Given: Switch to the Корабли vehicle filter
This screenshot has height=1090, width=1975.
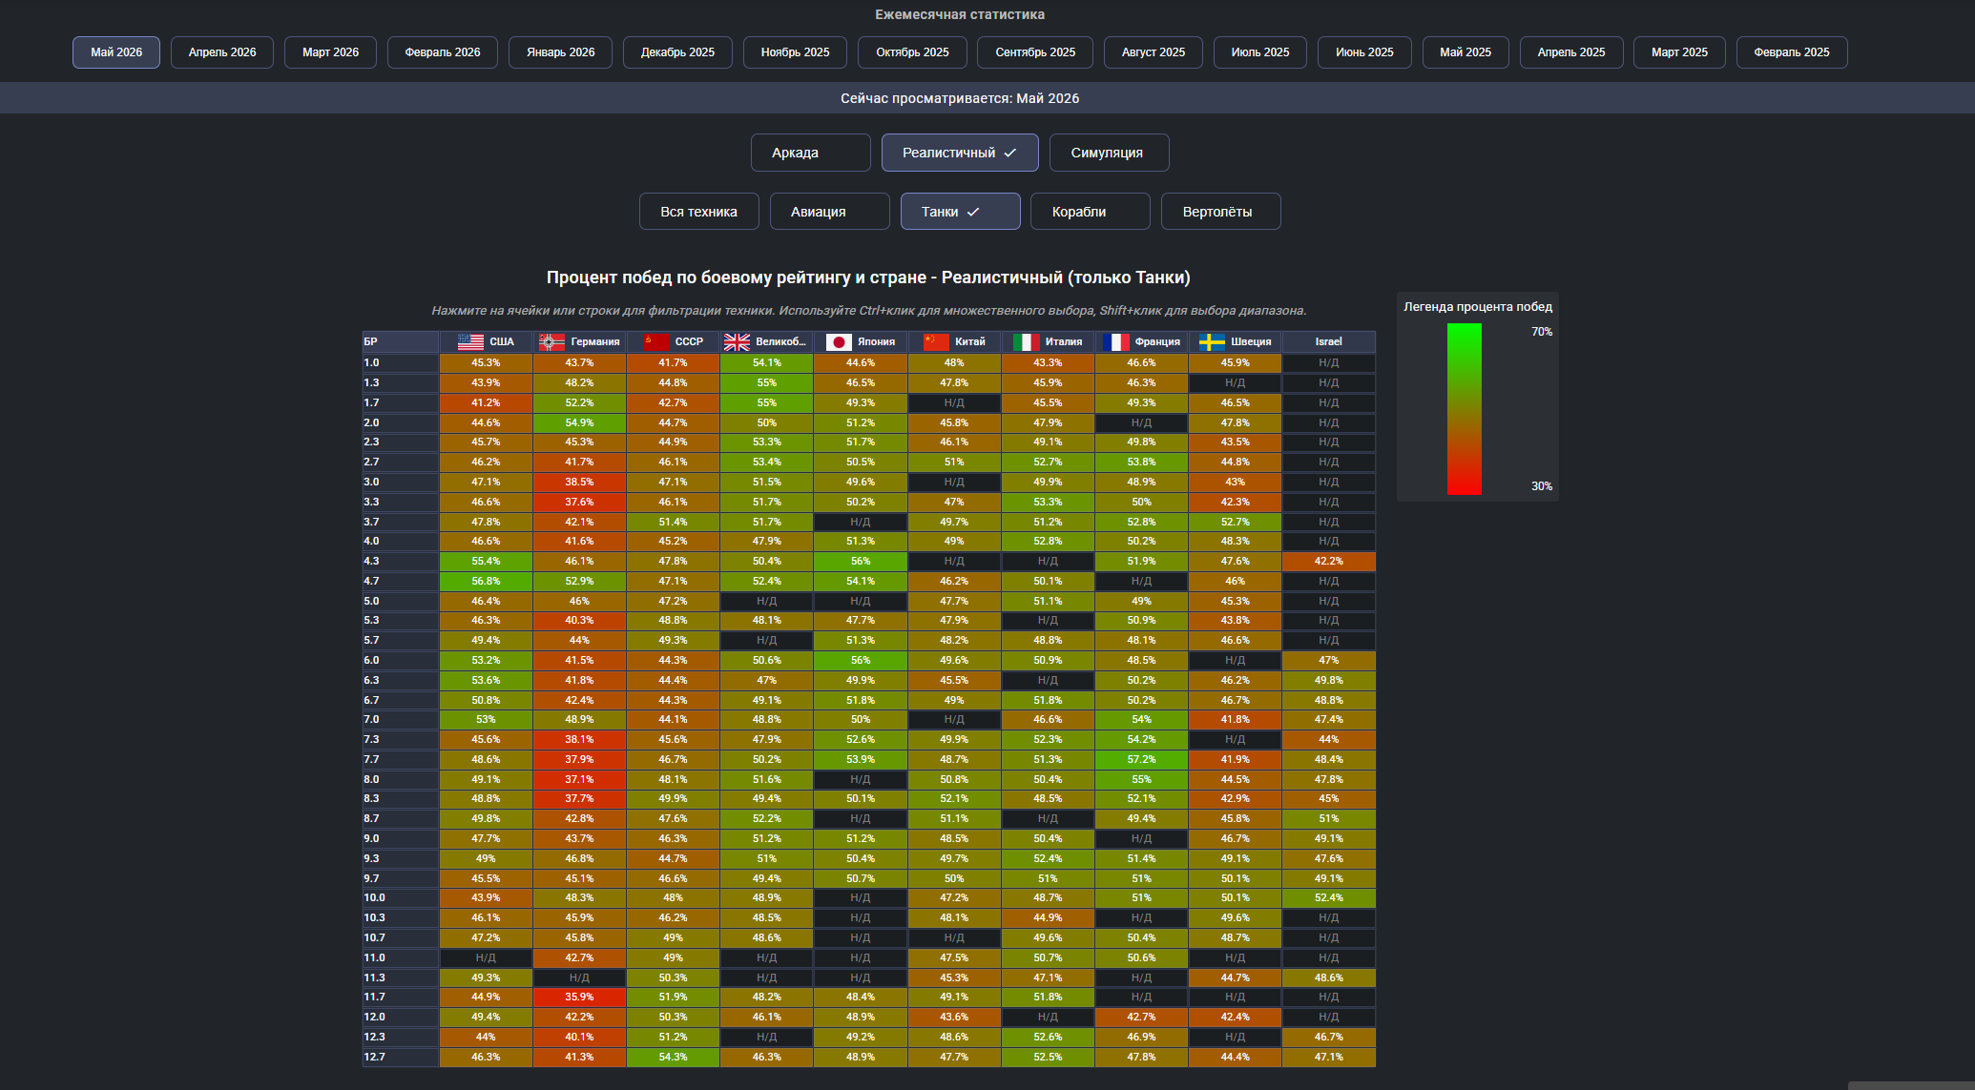Looking at the screenshot, I should point(1091,212).
